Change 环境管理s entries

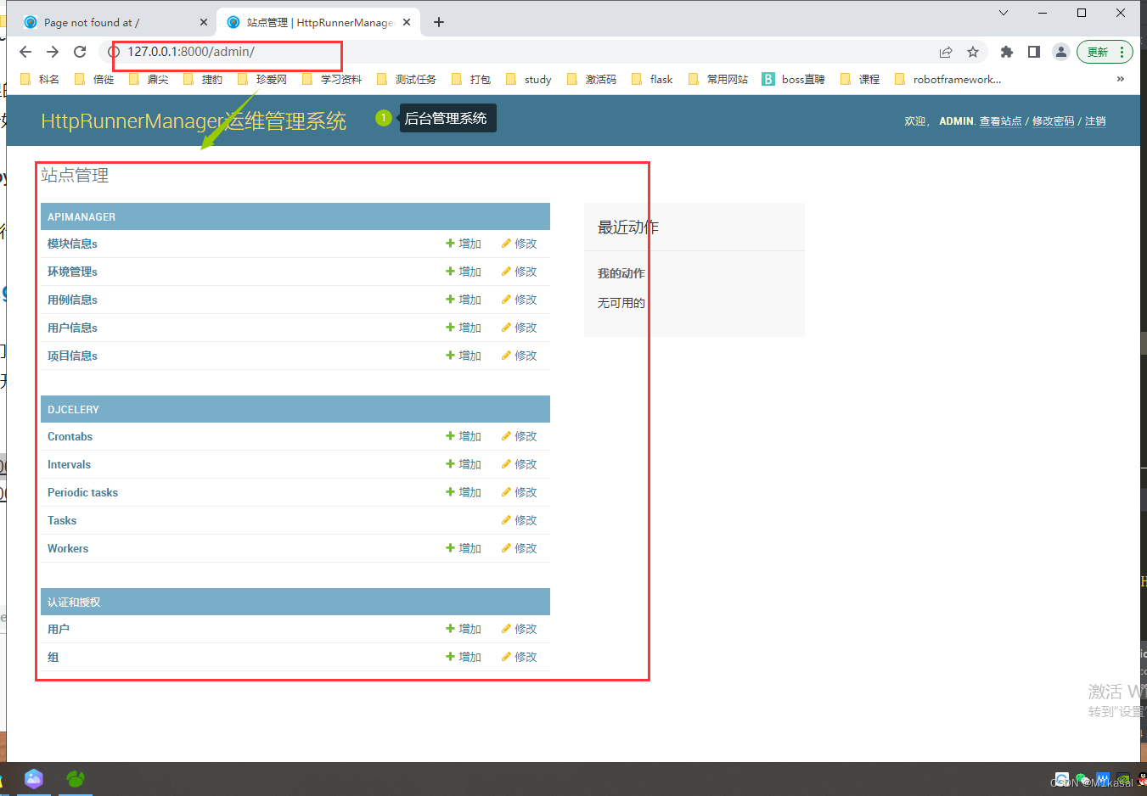pos(519,272)
